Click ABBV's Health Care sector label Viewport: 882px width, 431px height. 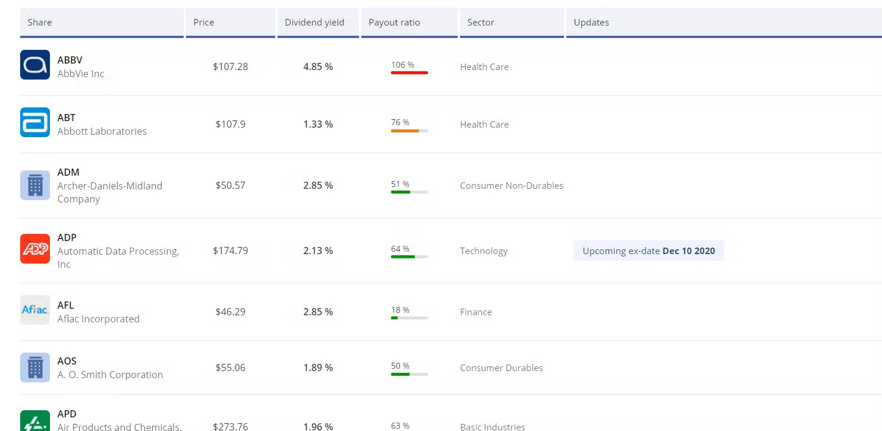point(484,66)
